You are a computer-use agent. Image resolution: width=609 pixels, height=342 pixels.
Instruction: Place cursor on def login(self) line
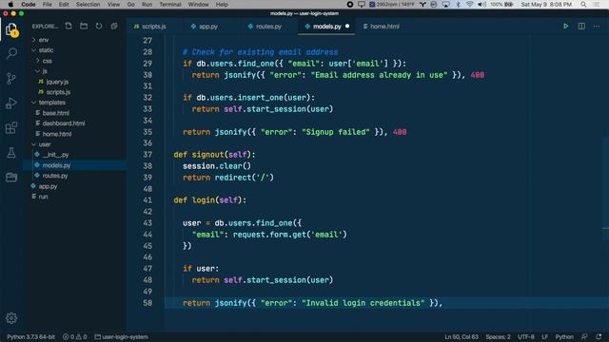tap(209, 200)
